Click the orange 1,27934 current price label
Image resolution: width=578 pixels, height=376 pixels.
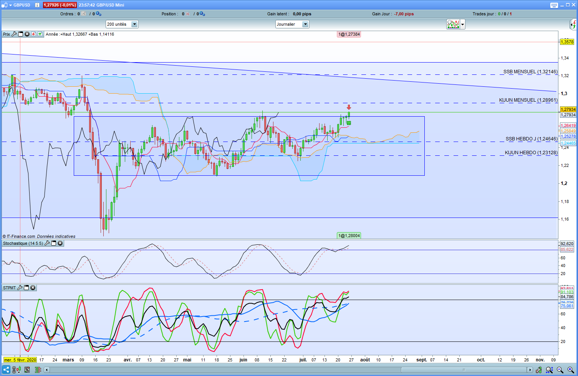point(568,109)
